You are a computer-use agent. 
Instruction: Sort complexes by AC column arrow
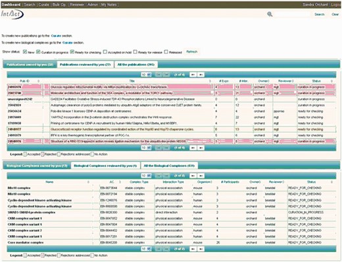pos(120,182)
